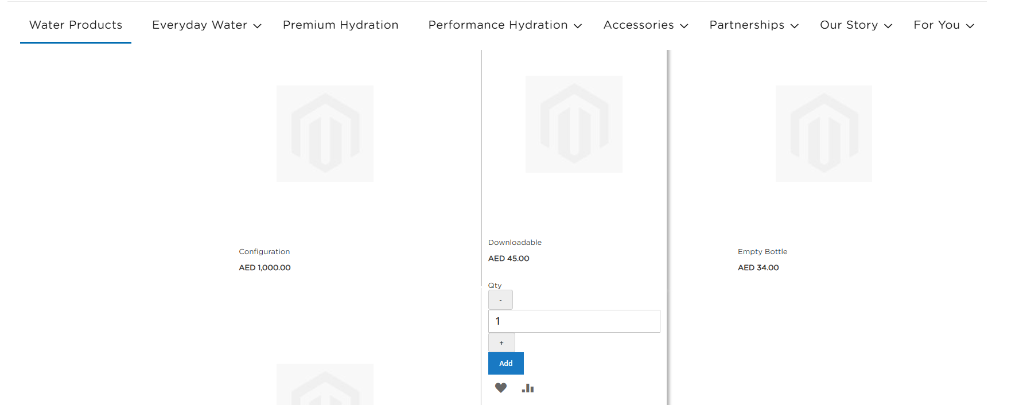This screenshot has height=405, width=1027.
Task: Add Downloadable product to wishlist heart icon
Action: point(501,388)
